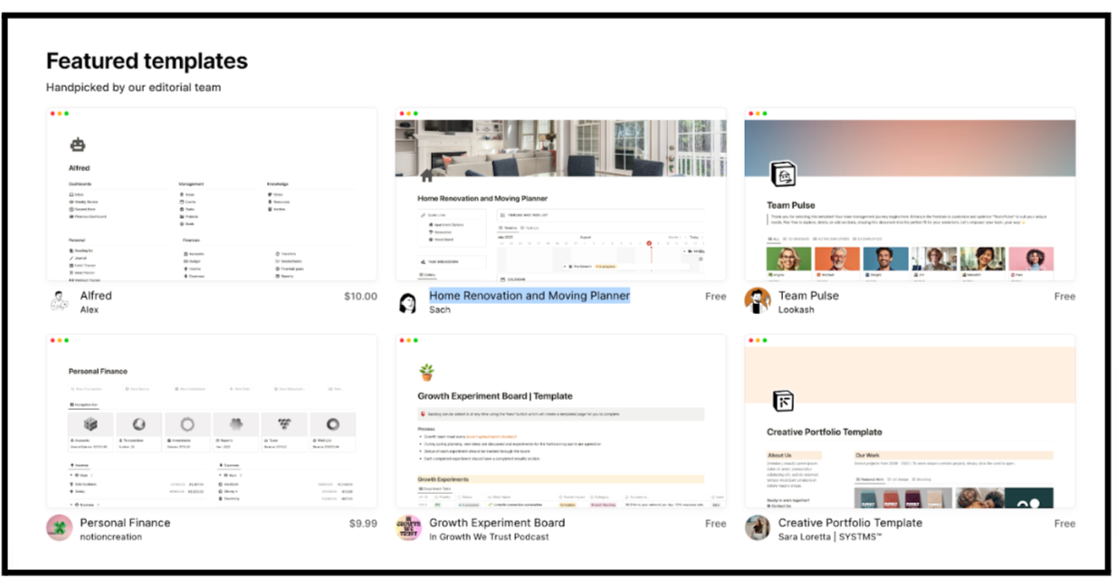Click Sach's creator avatar icon
The image size is (1117, 579).
point(408,302)
